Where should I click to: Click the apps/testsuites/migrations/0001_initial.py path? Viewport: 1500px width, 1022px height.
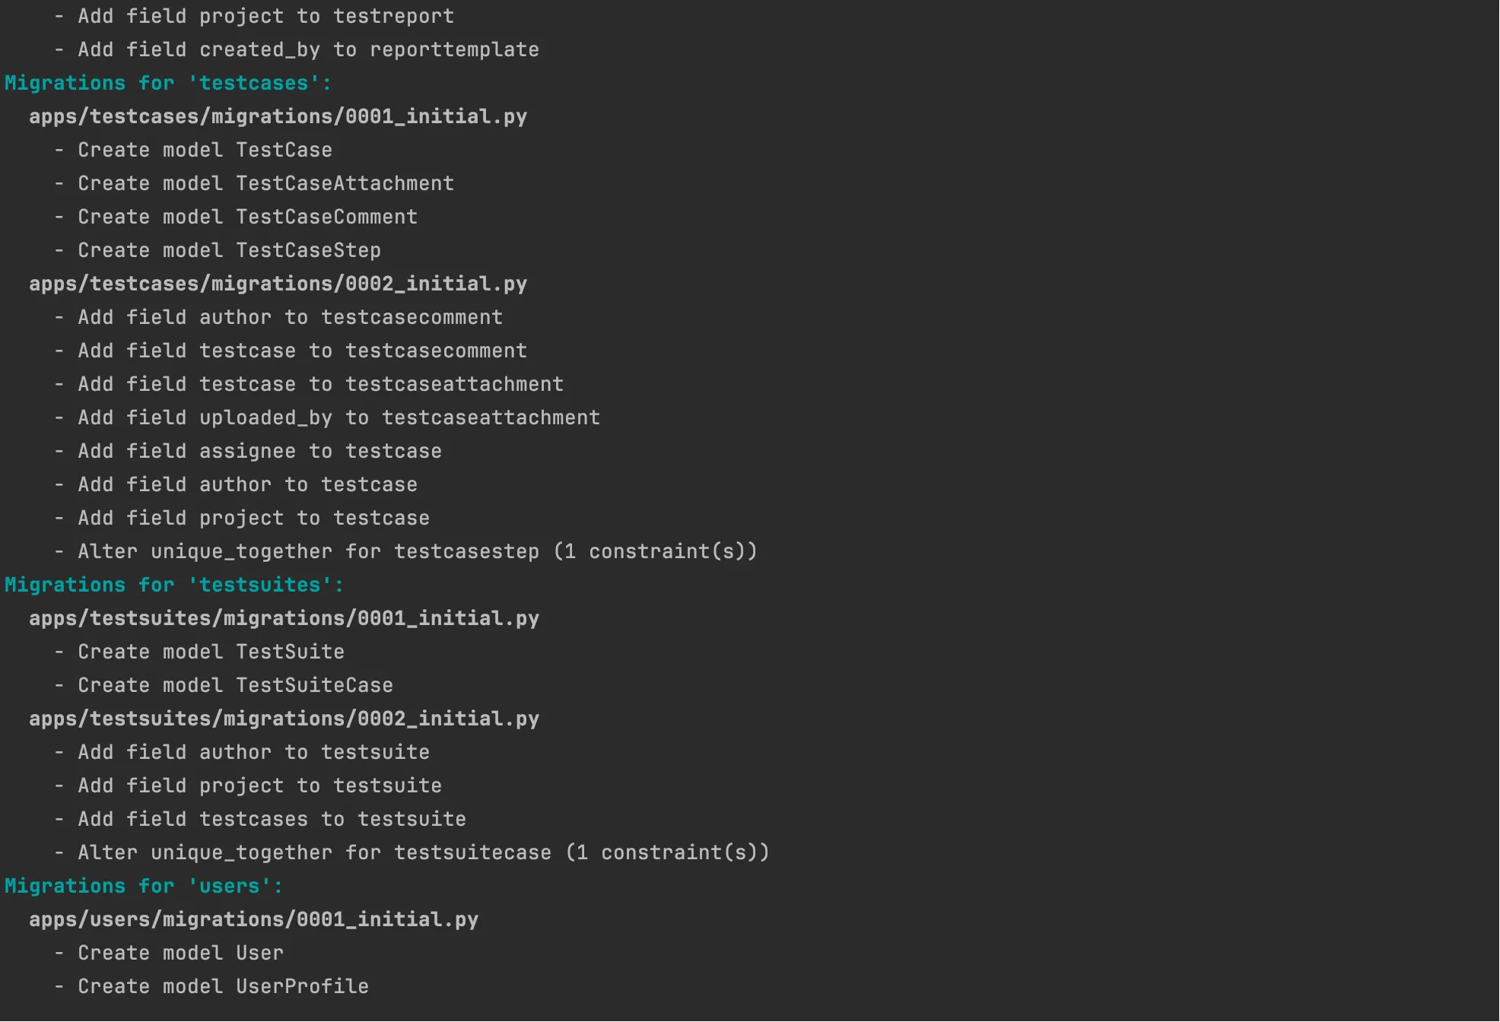(x=284, y=618)
